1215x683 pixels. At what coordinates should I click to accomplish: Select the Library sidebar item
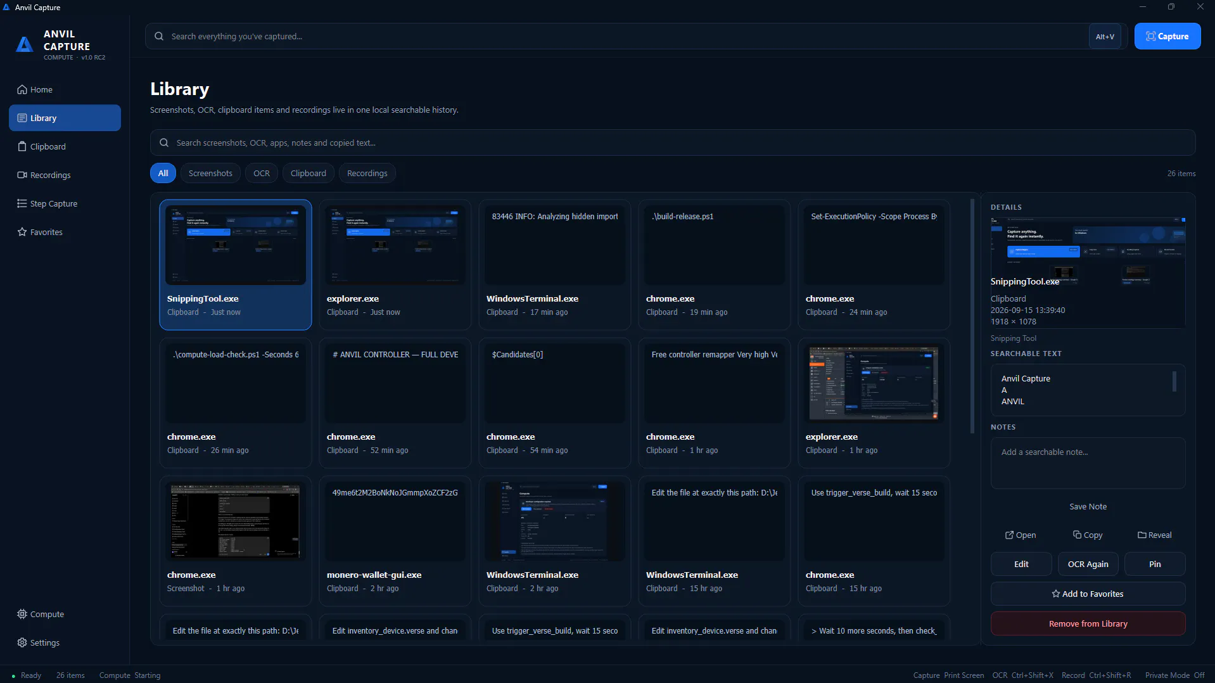click(65, 118)
